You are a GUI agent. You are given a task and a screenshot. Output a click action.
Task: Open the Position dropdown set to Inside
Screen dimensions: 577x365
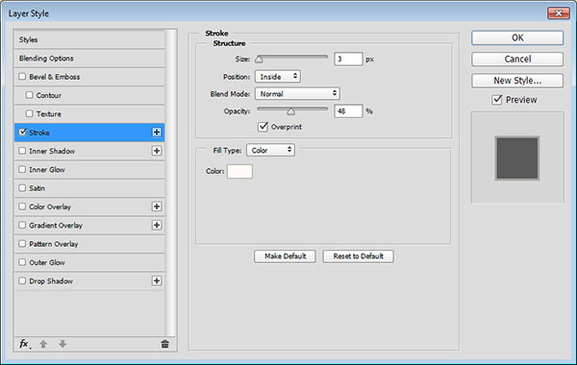[278, 77]
